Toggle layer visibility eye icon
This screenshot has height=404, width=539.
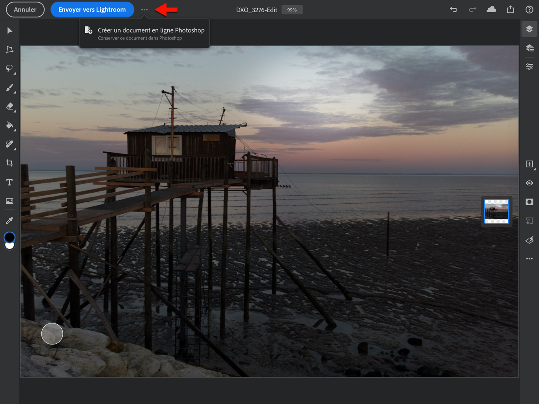[529, 183]
